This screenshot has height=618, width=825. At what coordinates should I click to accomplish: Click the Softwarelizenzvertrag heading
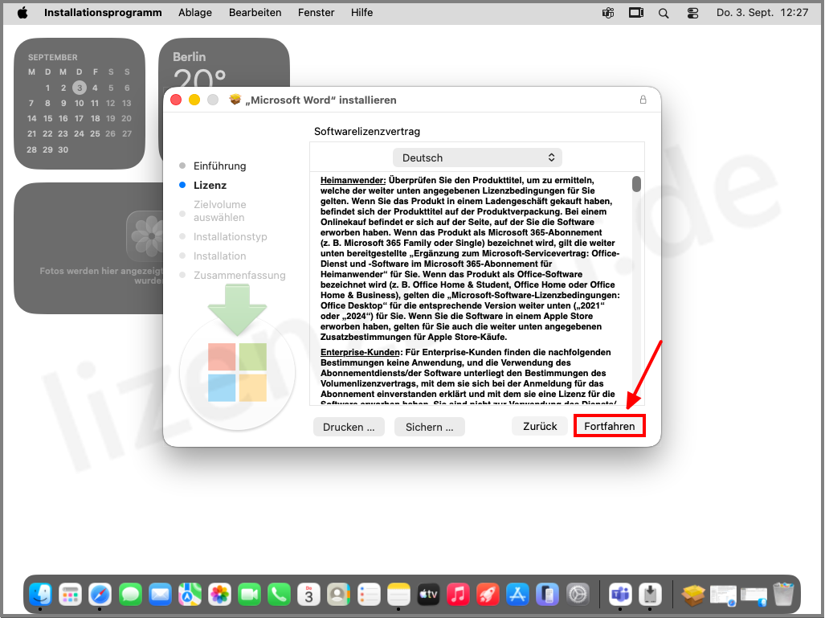tap(367, 131)
